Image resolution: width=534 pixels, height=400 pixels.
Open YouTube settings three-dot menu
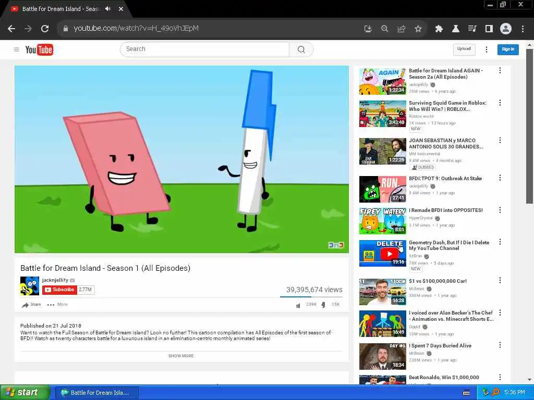click(x=487, y=49)
